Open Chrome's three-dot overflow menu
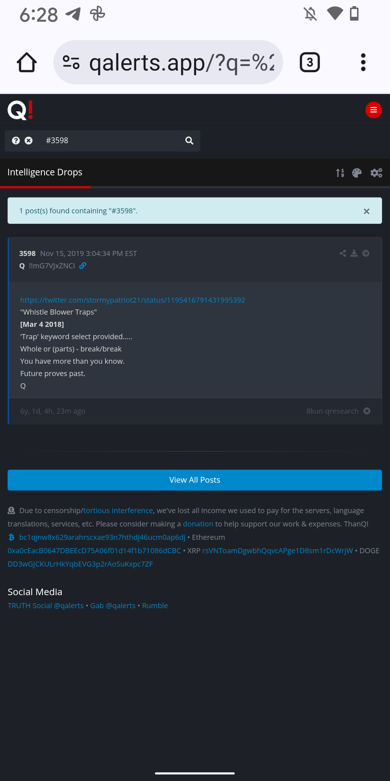This screenshot has height=781, width=390. coord(363,63)
